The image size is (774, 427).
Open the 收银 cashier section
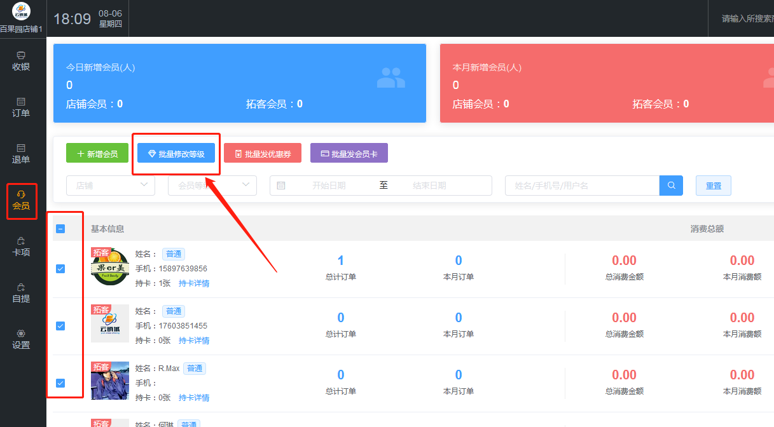coord(21,61)
